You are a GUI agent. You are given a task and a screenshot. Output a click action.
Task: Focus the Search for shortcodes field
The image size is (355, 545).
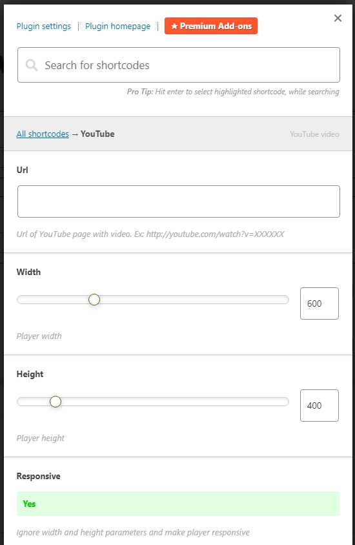coord(179,65)
